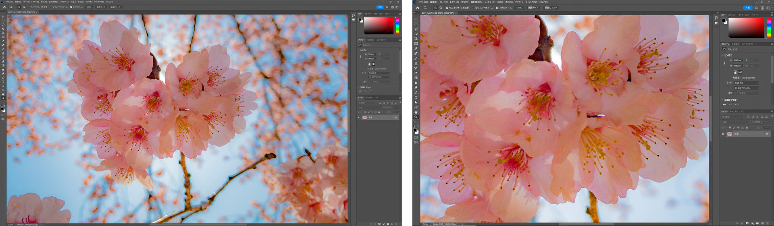Select the Pen tool in right window
774x226 pixels.
coord(416,93)
